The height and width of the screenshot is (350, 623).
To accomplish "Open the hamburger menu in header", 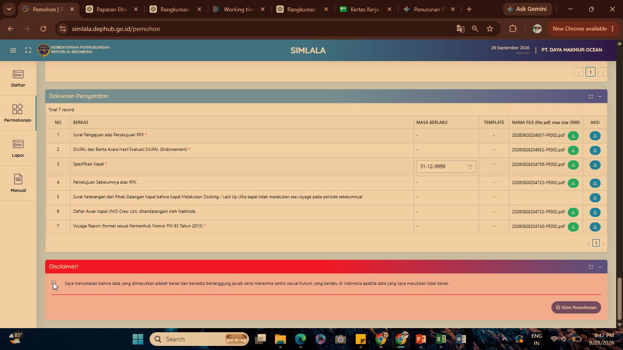I will 13,50.
